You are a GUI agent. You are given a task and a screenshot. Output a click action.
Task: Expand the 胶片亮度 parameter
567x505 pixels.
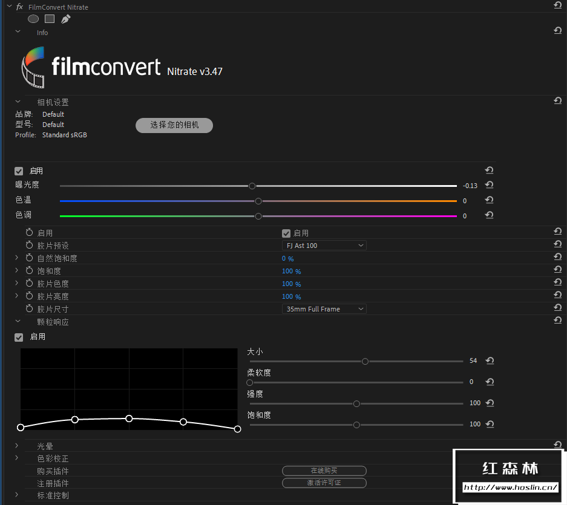point(16,295)
